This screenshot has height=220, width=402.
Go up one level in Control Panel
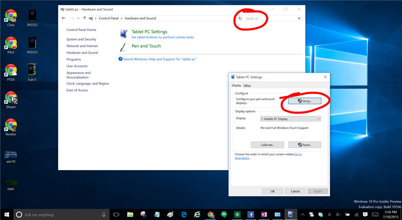pos(84,18)
